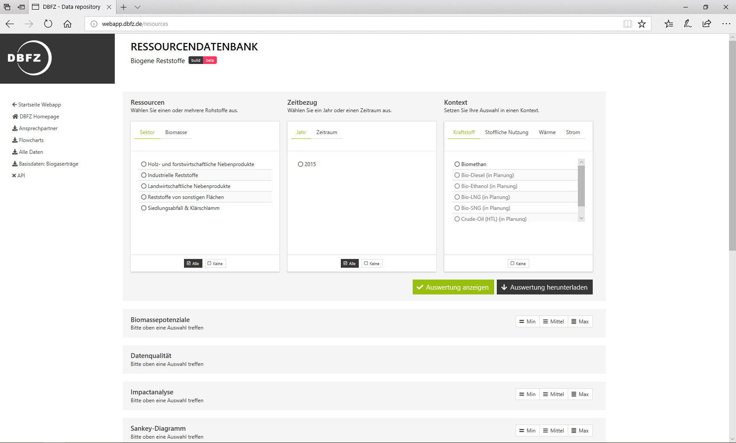
Task: Refresh the page with reload icon
Action: [48, 24]
